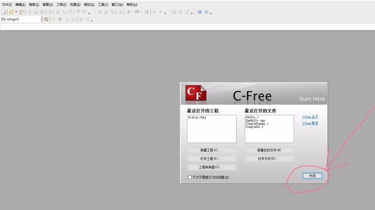Click the 关闭 button in the C-Free dialog
Image resolution: width=375 pixels, height=210 pixels.
(312, 176)
